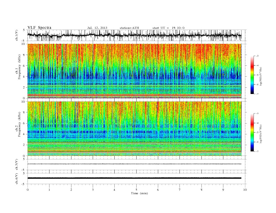Screen dimensions: 276x213
Task: Click the ch.4 thick voltage trace
Action: click(x=134, y=178)
